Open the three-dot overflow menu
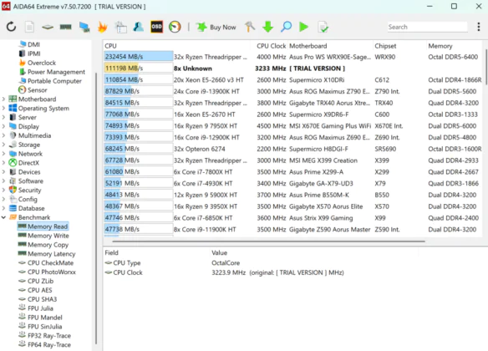 click(478, 27)
